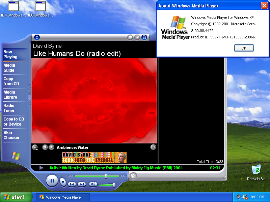Image resolution: width=270 pixels, height=202 pixels.
Task: Click the taskbar clock showing 8:02 PM
Action: coord(257,197)
